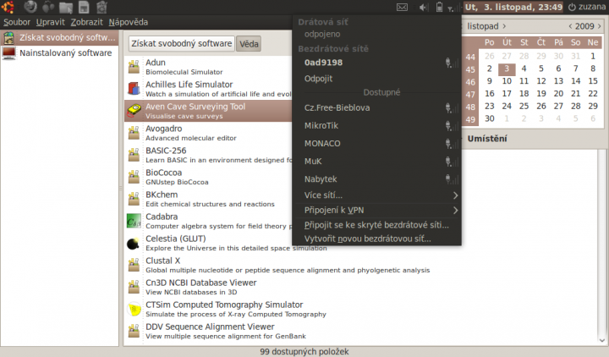The image size is (609, 357).
Task: Expand the Připojení k VPN submenu
Action: coord(376,210)
